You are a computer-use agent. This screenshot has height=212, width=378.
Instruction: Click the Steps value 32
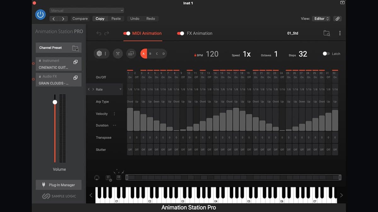click(303, 54)
